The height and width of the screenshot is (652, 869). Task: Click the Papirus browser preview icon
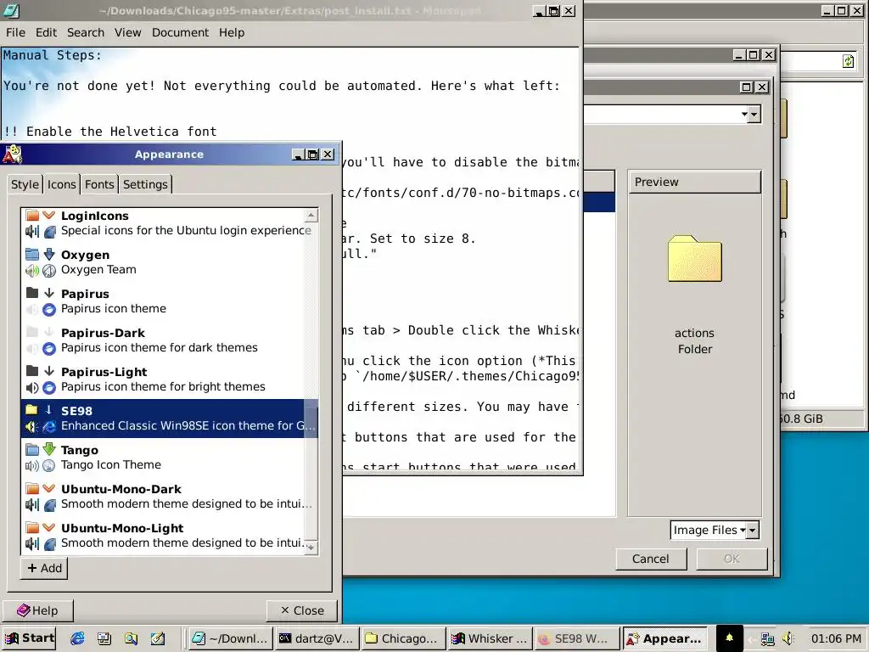pos(49,309)
